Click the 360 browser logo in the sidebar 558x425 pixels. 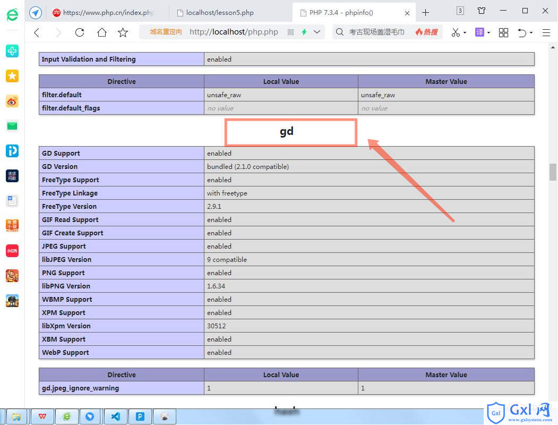(12, 14)
